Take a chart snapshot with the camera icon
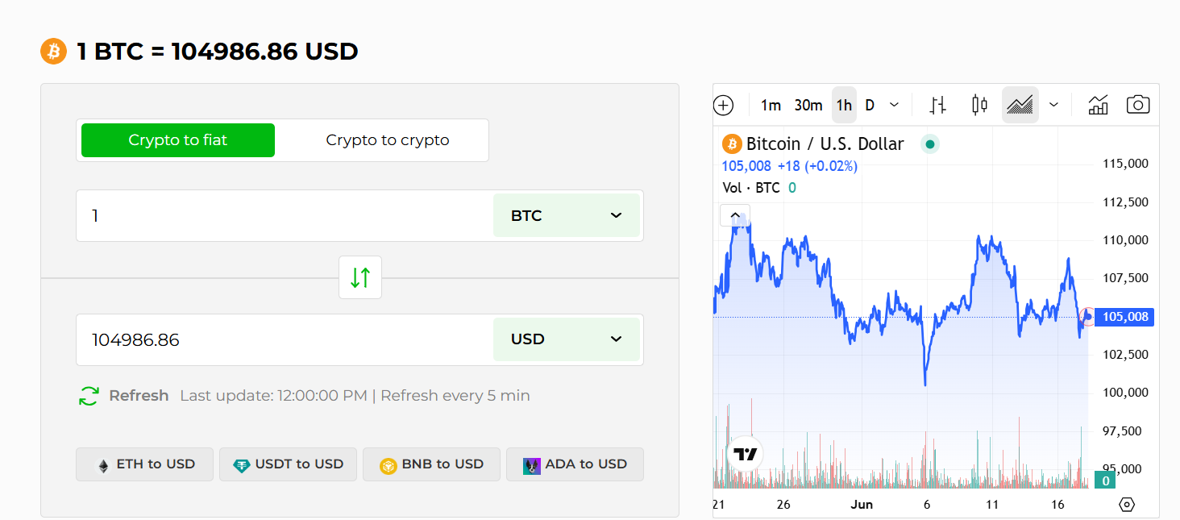The height and width of the screenshot is (520, 1180). pos(1137,104)
